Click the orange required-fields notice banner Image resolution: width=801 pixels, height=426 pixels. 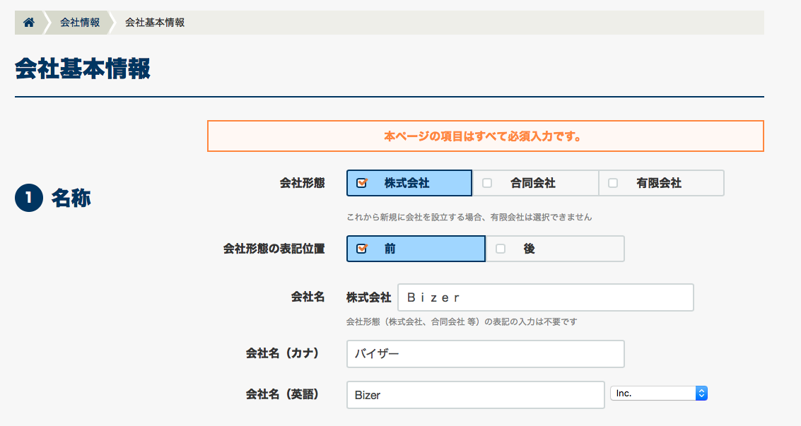485,136
